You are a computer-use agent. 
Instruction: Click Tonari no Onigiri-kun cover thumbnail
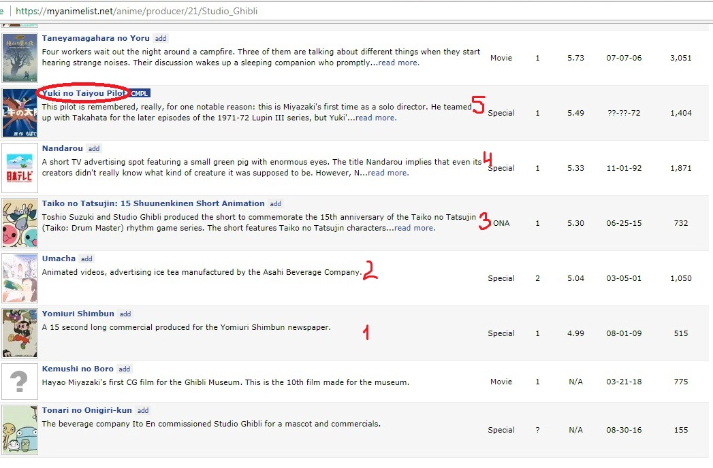[20, 429]
